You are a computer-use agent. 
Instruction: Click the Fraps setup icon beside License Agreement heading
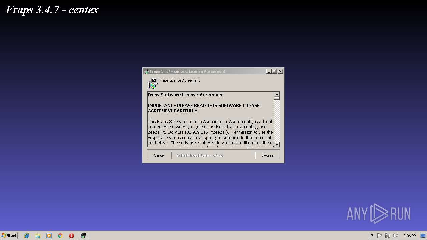152,83
